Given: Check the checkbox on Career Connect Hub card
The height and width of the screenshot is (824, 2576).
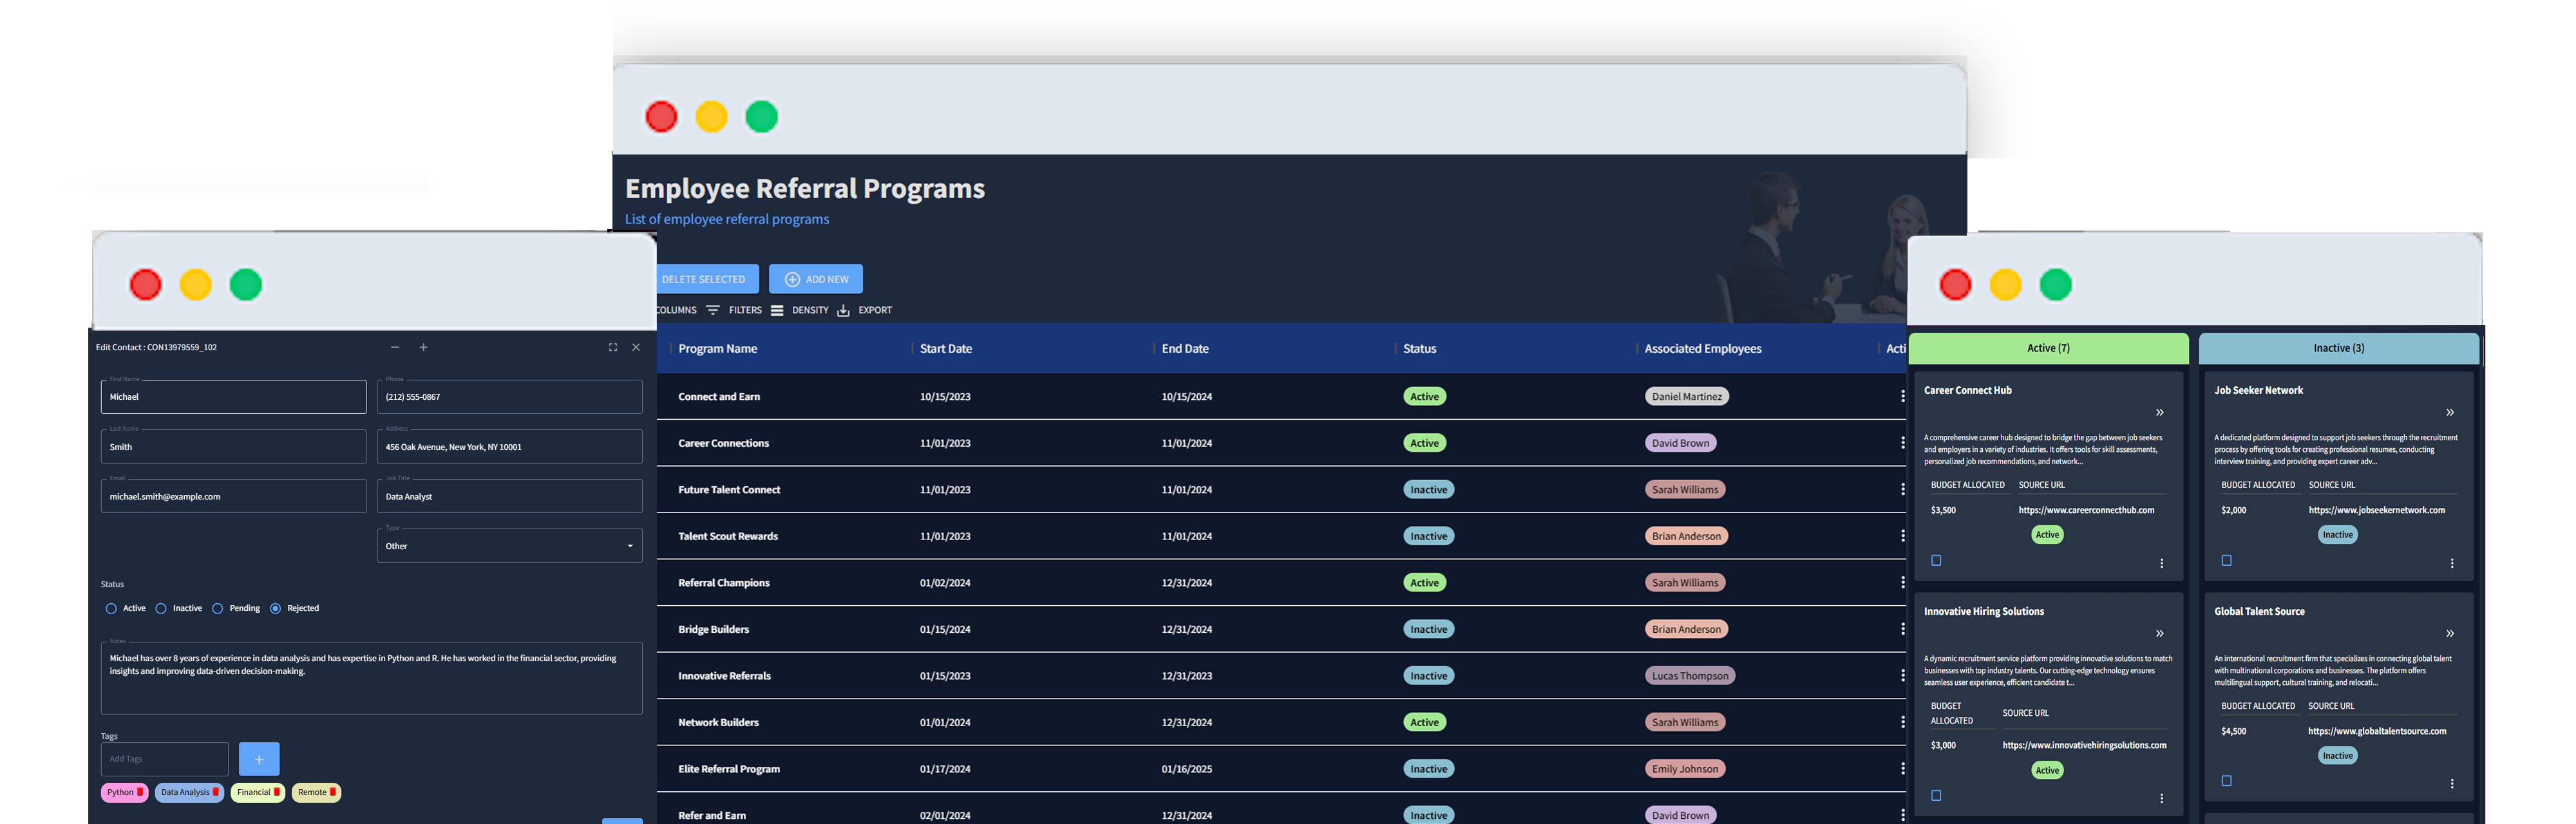Looking at the screenshot, I should pyautogui.click(x=1937, y=561).
